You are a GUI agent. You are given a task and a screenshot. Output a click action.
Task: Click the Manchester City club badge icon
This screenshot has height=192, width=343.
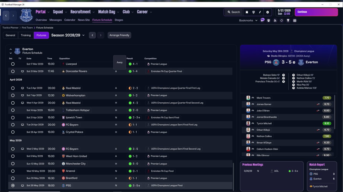click(64, 164)
